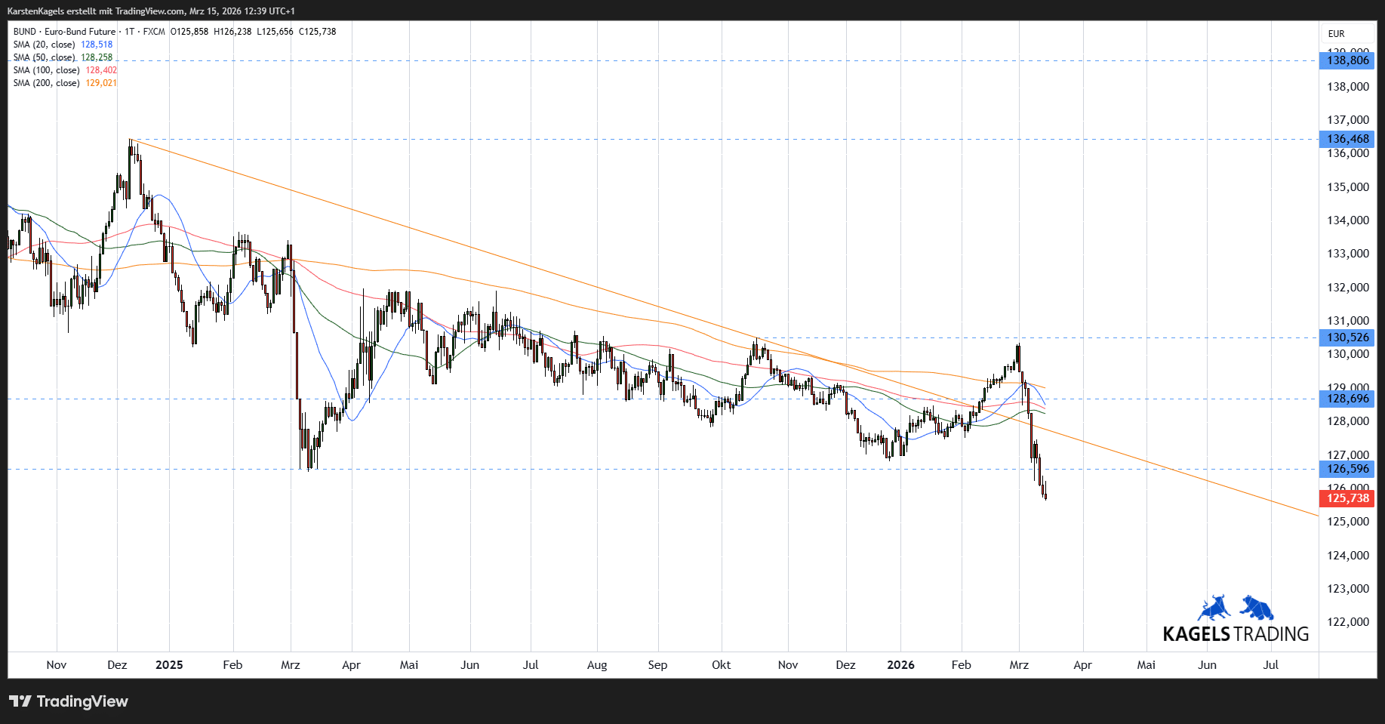
Task: Click the header text mentioning TradingView.com
Action: click(x=151, y=11)
